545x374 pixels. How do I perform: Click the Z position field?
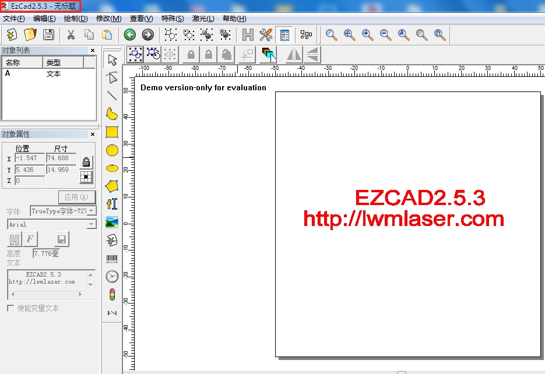pyautogui.click(x=30, y=181)
